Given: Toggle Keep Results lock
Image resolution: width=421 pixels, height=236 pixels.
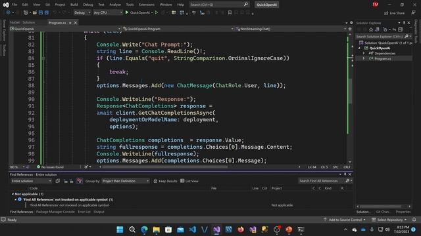Looking at the screenshot, I should click(165, 181).
